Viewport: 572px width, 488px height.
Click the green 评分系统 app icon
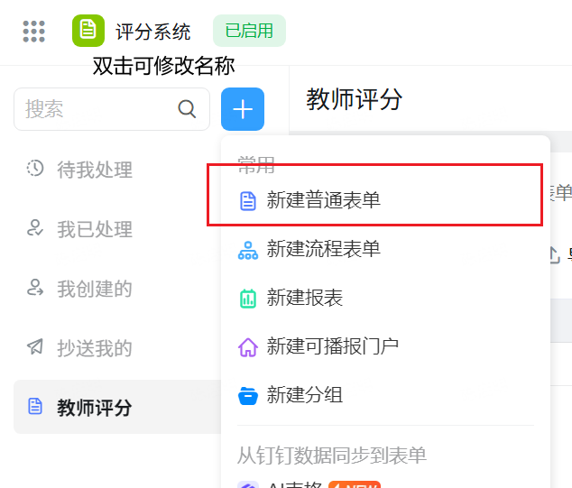tap(88, 32)
